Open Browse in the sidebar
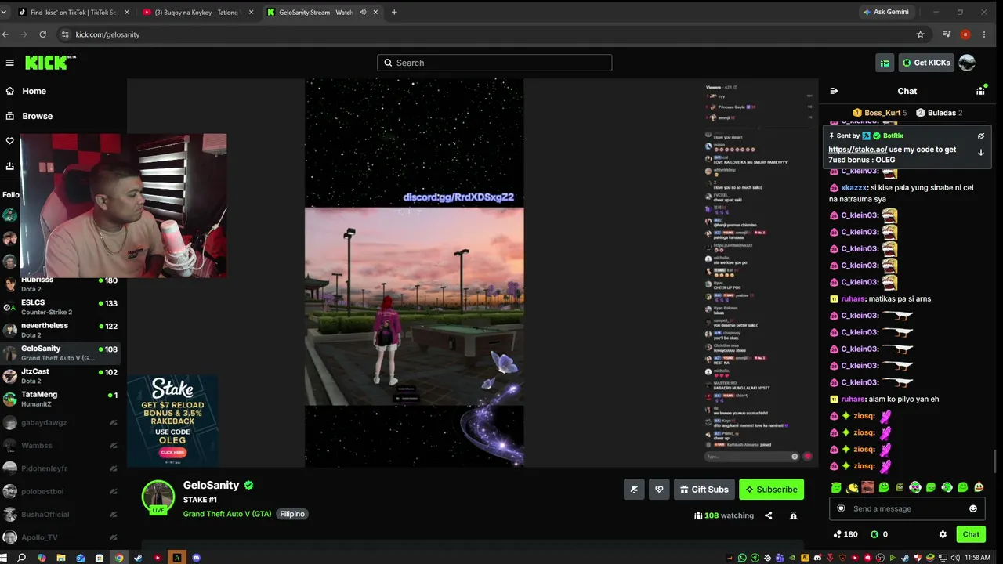Image resolution: width=1003 pixels, height=564 pixels. pos(37,116)
